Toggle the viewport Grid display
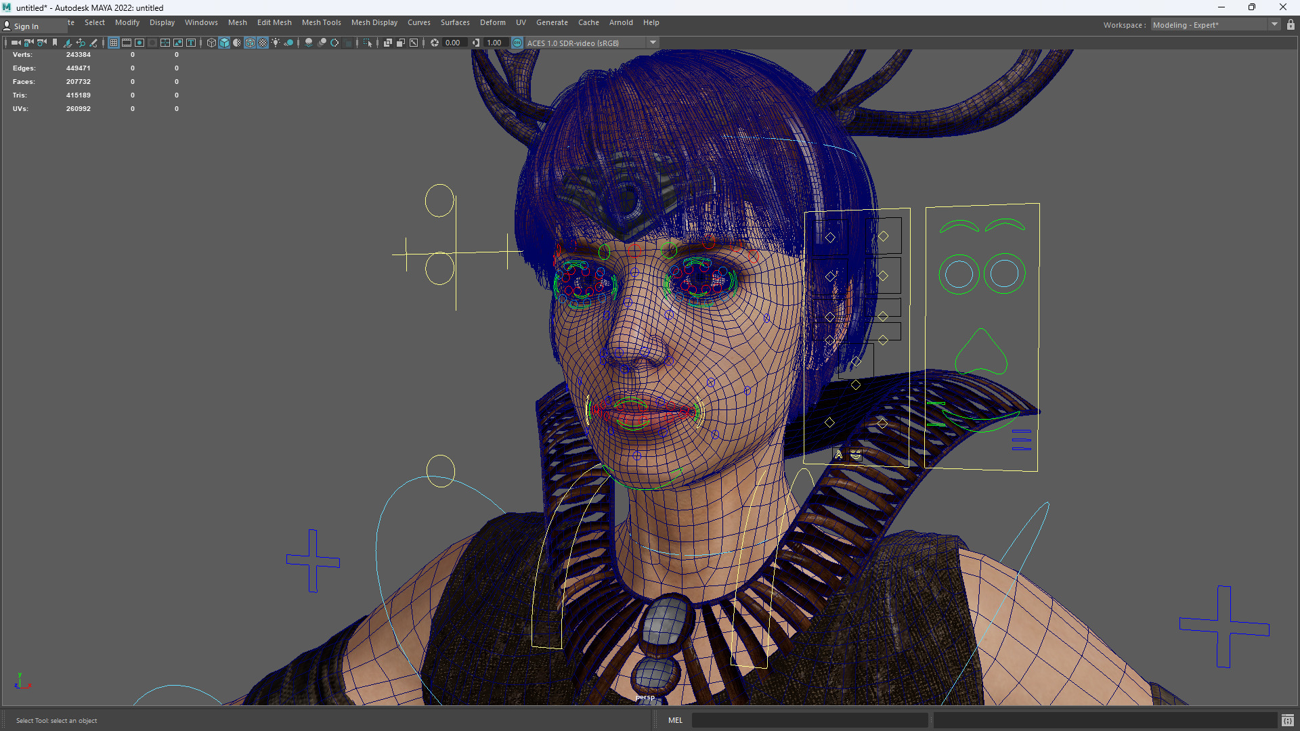Screen dimensions: 1300x731 pyautogui.click(x=114, y=43)
